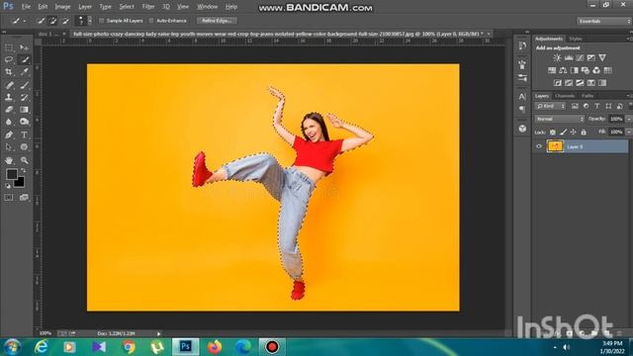The width and height of the screenshot is (633, 356).
Task: Show hidden system tray icons
Action: coord(555,347)
